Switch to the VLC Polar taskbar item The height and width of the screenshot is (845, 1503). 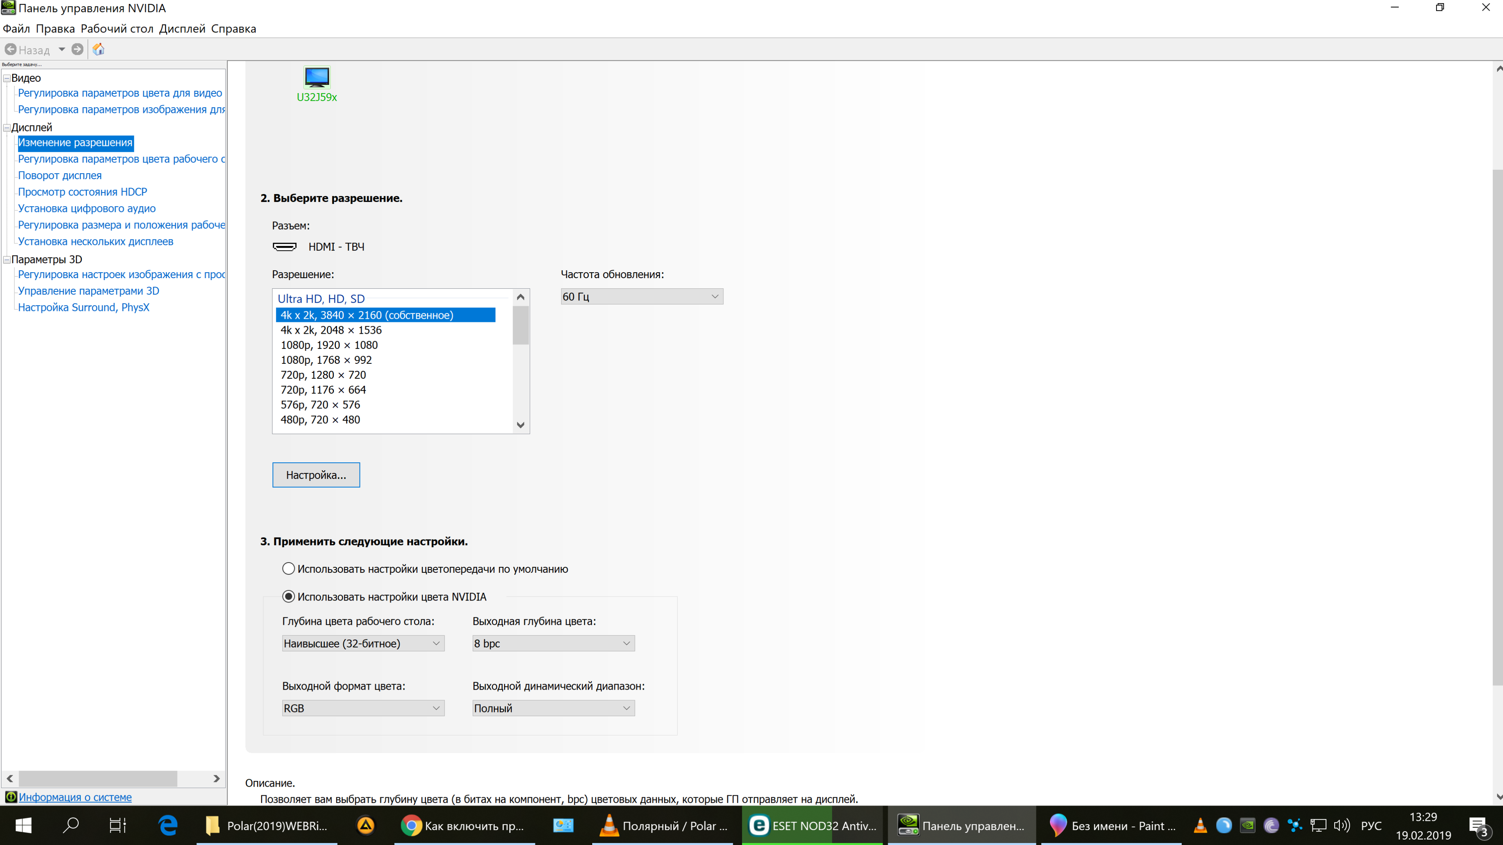tap(662, 826)
